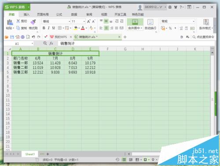The width and height of the screenshot is (220, 166).
Task: Apply borders with the border grid icon
Action: coord(59,28)
